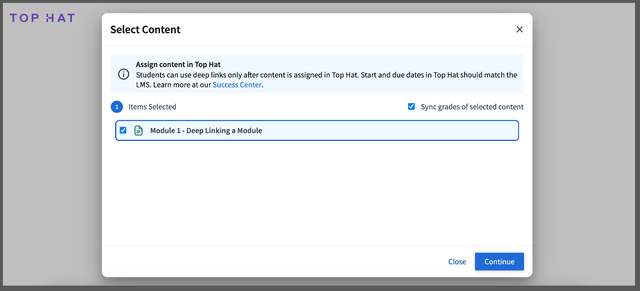Click the selected items counter showing 1
This screenshot has height=291, width=640.
tap(117, 107)
